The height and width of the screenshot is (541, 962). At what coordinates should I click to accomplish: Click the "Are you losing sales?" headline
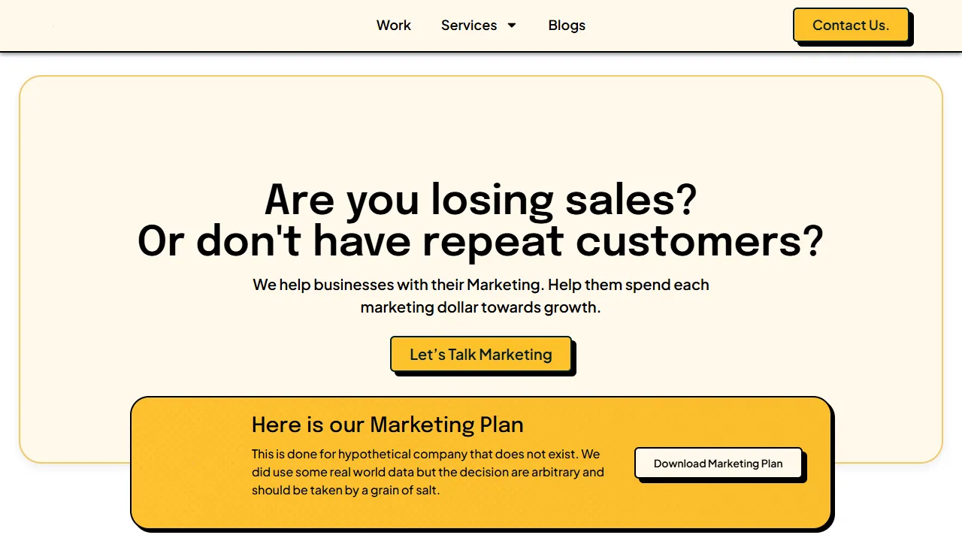point(481,200)
